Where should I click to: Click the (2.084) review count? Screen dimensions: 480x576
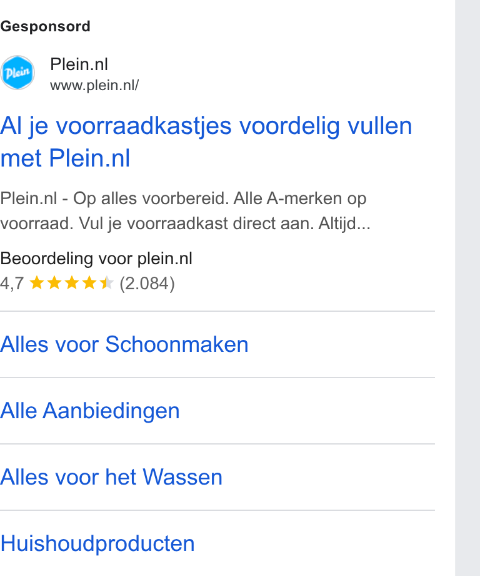[147, 284]
